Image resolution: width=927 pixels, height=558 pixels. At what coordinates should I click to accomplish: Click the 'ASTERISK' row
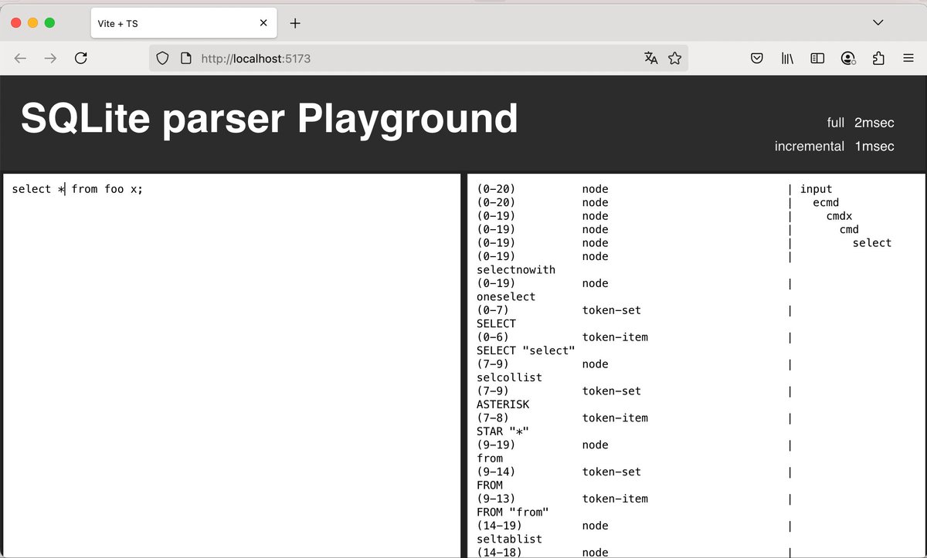[x=503, y=405]
